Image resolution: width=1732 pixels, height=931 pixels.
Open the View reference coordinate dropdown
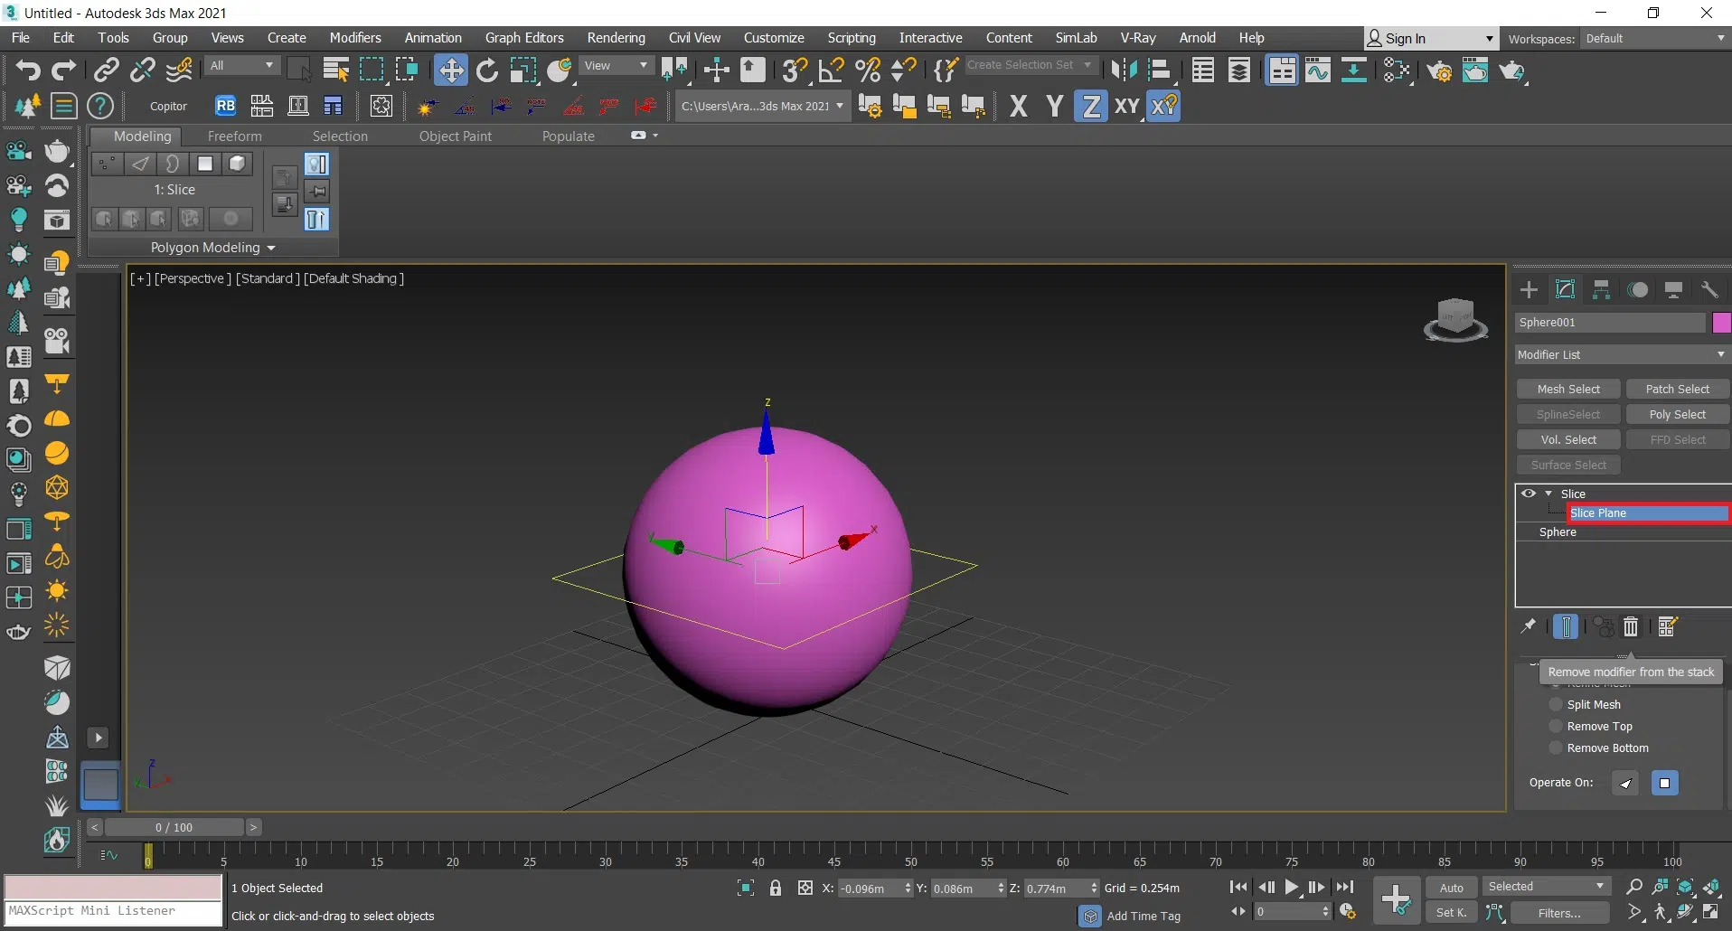tap(616, 66)
